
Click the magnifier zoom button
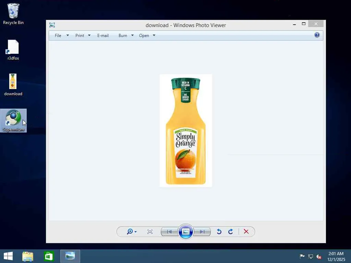pos(131,231)
